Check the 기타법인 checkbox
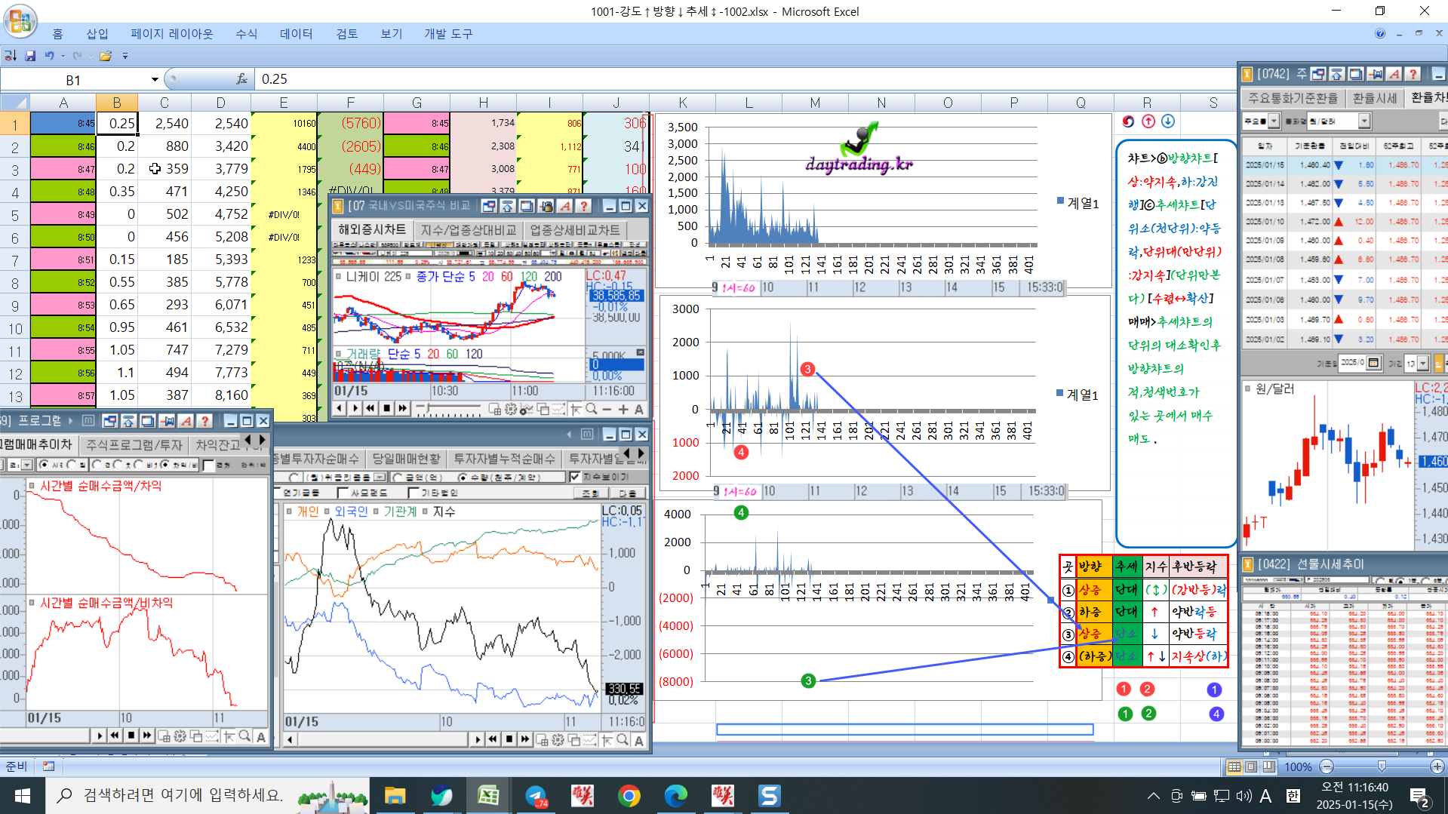 (413, 493)
